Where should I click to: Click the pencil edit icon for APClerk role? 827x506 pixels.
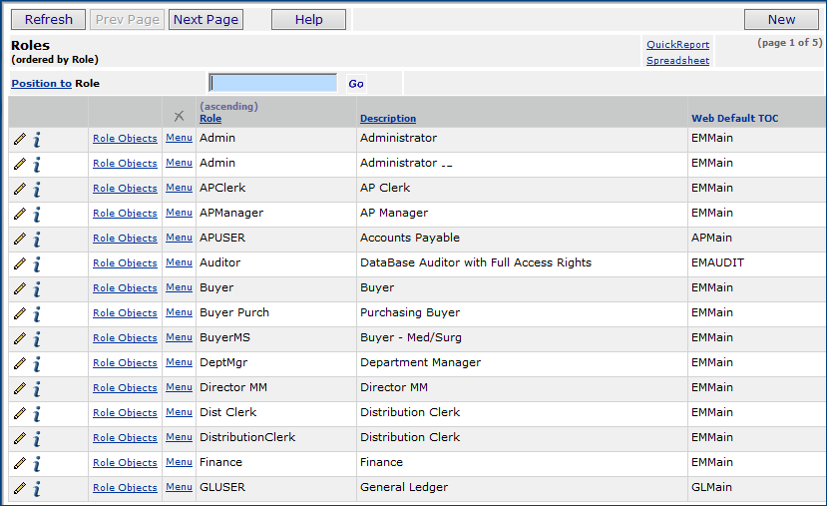click(x=20, y=189)
